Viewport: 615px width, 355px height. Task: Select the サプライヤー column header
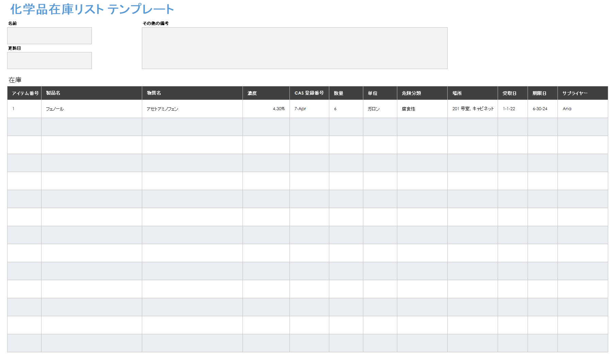click(x=583, y=93)
